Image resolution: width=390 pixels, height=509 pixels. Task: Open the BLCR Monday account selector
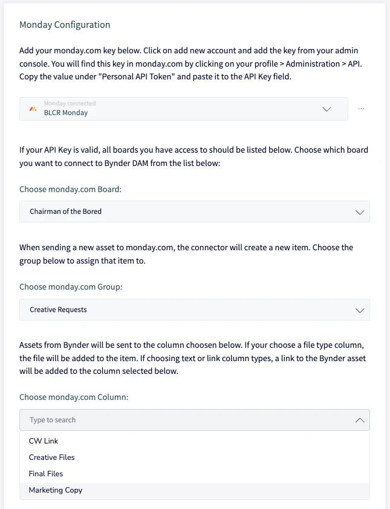click(x=184, y=108)
